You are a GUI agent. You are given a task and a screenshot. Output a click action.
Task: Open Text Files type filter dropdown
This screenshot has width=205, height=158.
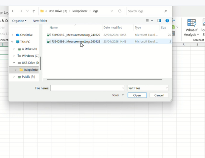point(148,88)
